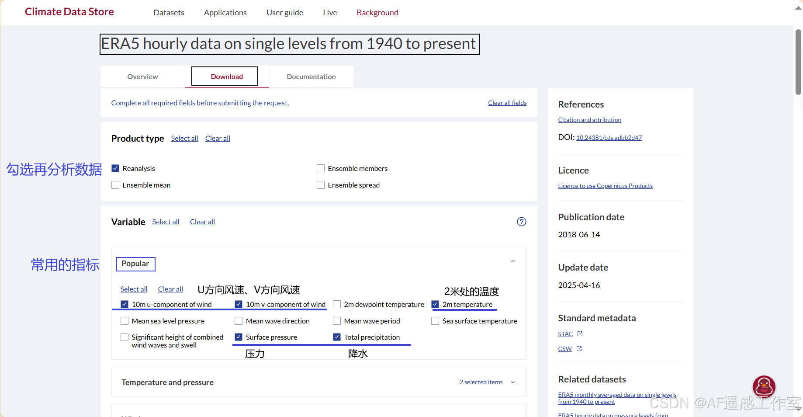Open ERA5 monthly averaged data link

[x=617, y=398]
